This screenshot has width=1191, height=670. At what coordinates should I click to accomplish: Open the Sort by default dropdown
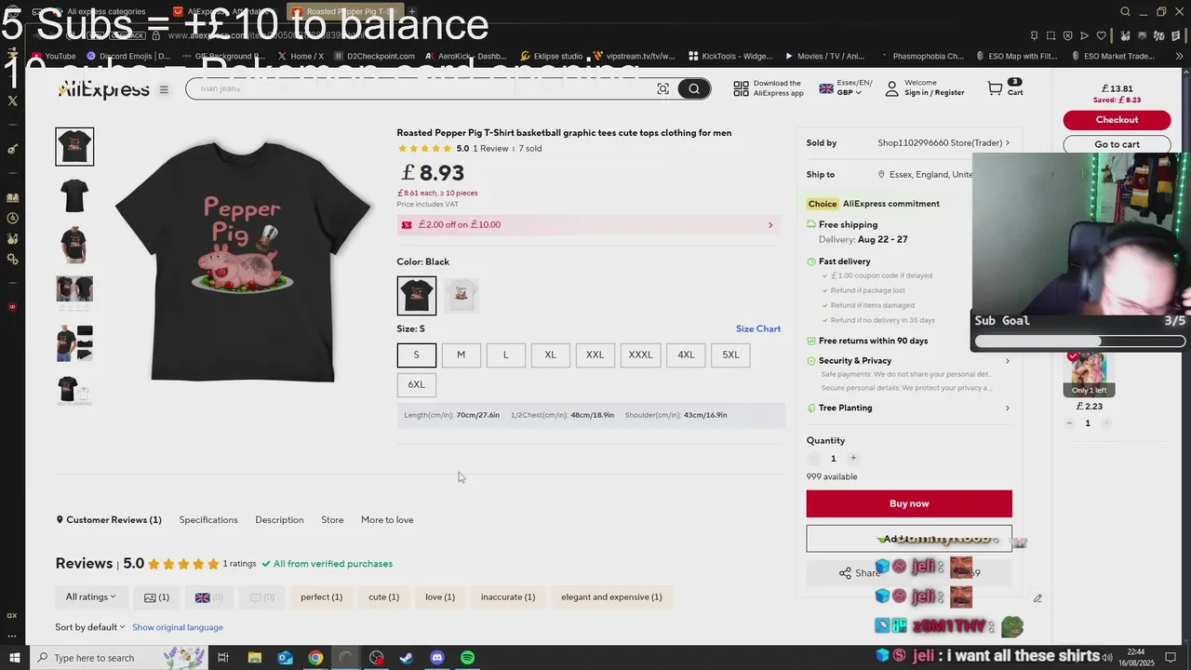pyautogui.click(x=89, y=627)
